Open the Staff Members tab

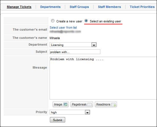[109, 7]
